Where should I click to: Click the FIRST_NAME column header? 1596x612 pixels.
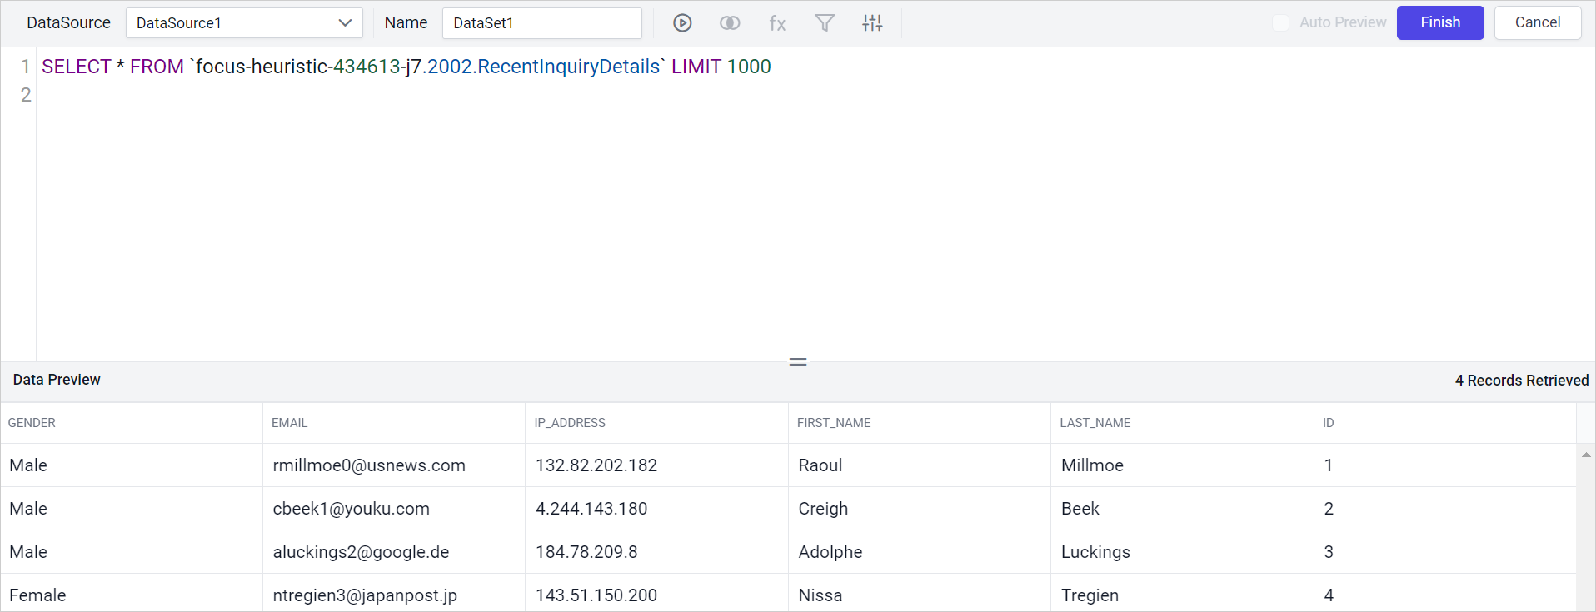coord(920,423)
